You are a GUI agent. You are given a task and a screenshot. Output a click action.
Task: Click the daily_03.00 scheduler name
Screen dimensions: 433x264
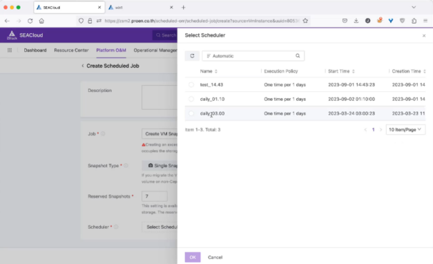point(212,113)
